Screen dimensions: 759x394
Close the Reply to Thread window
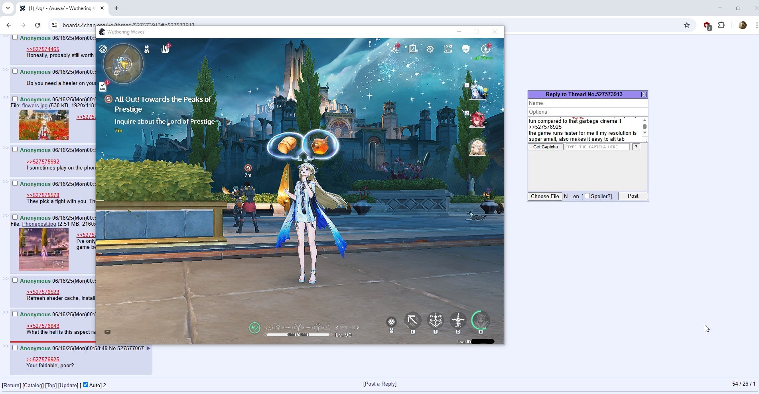644,95
